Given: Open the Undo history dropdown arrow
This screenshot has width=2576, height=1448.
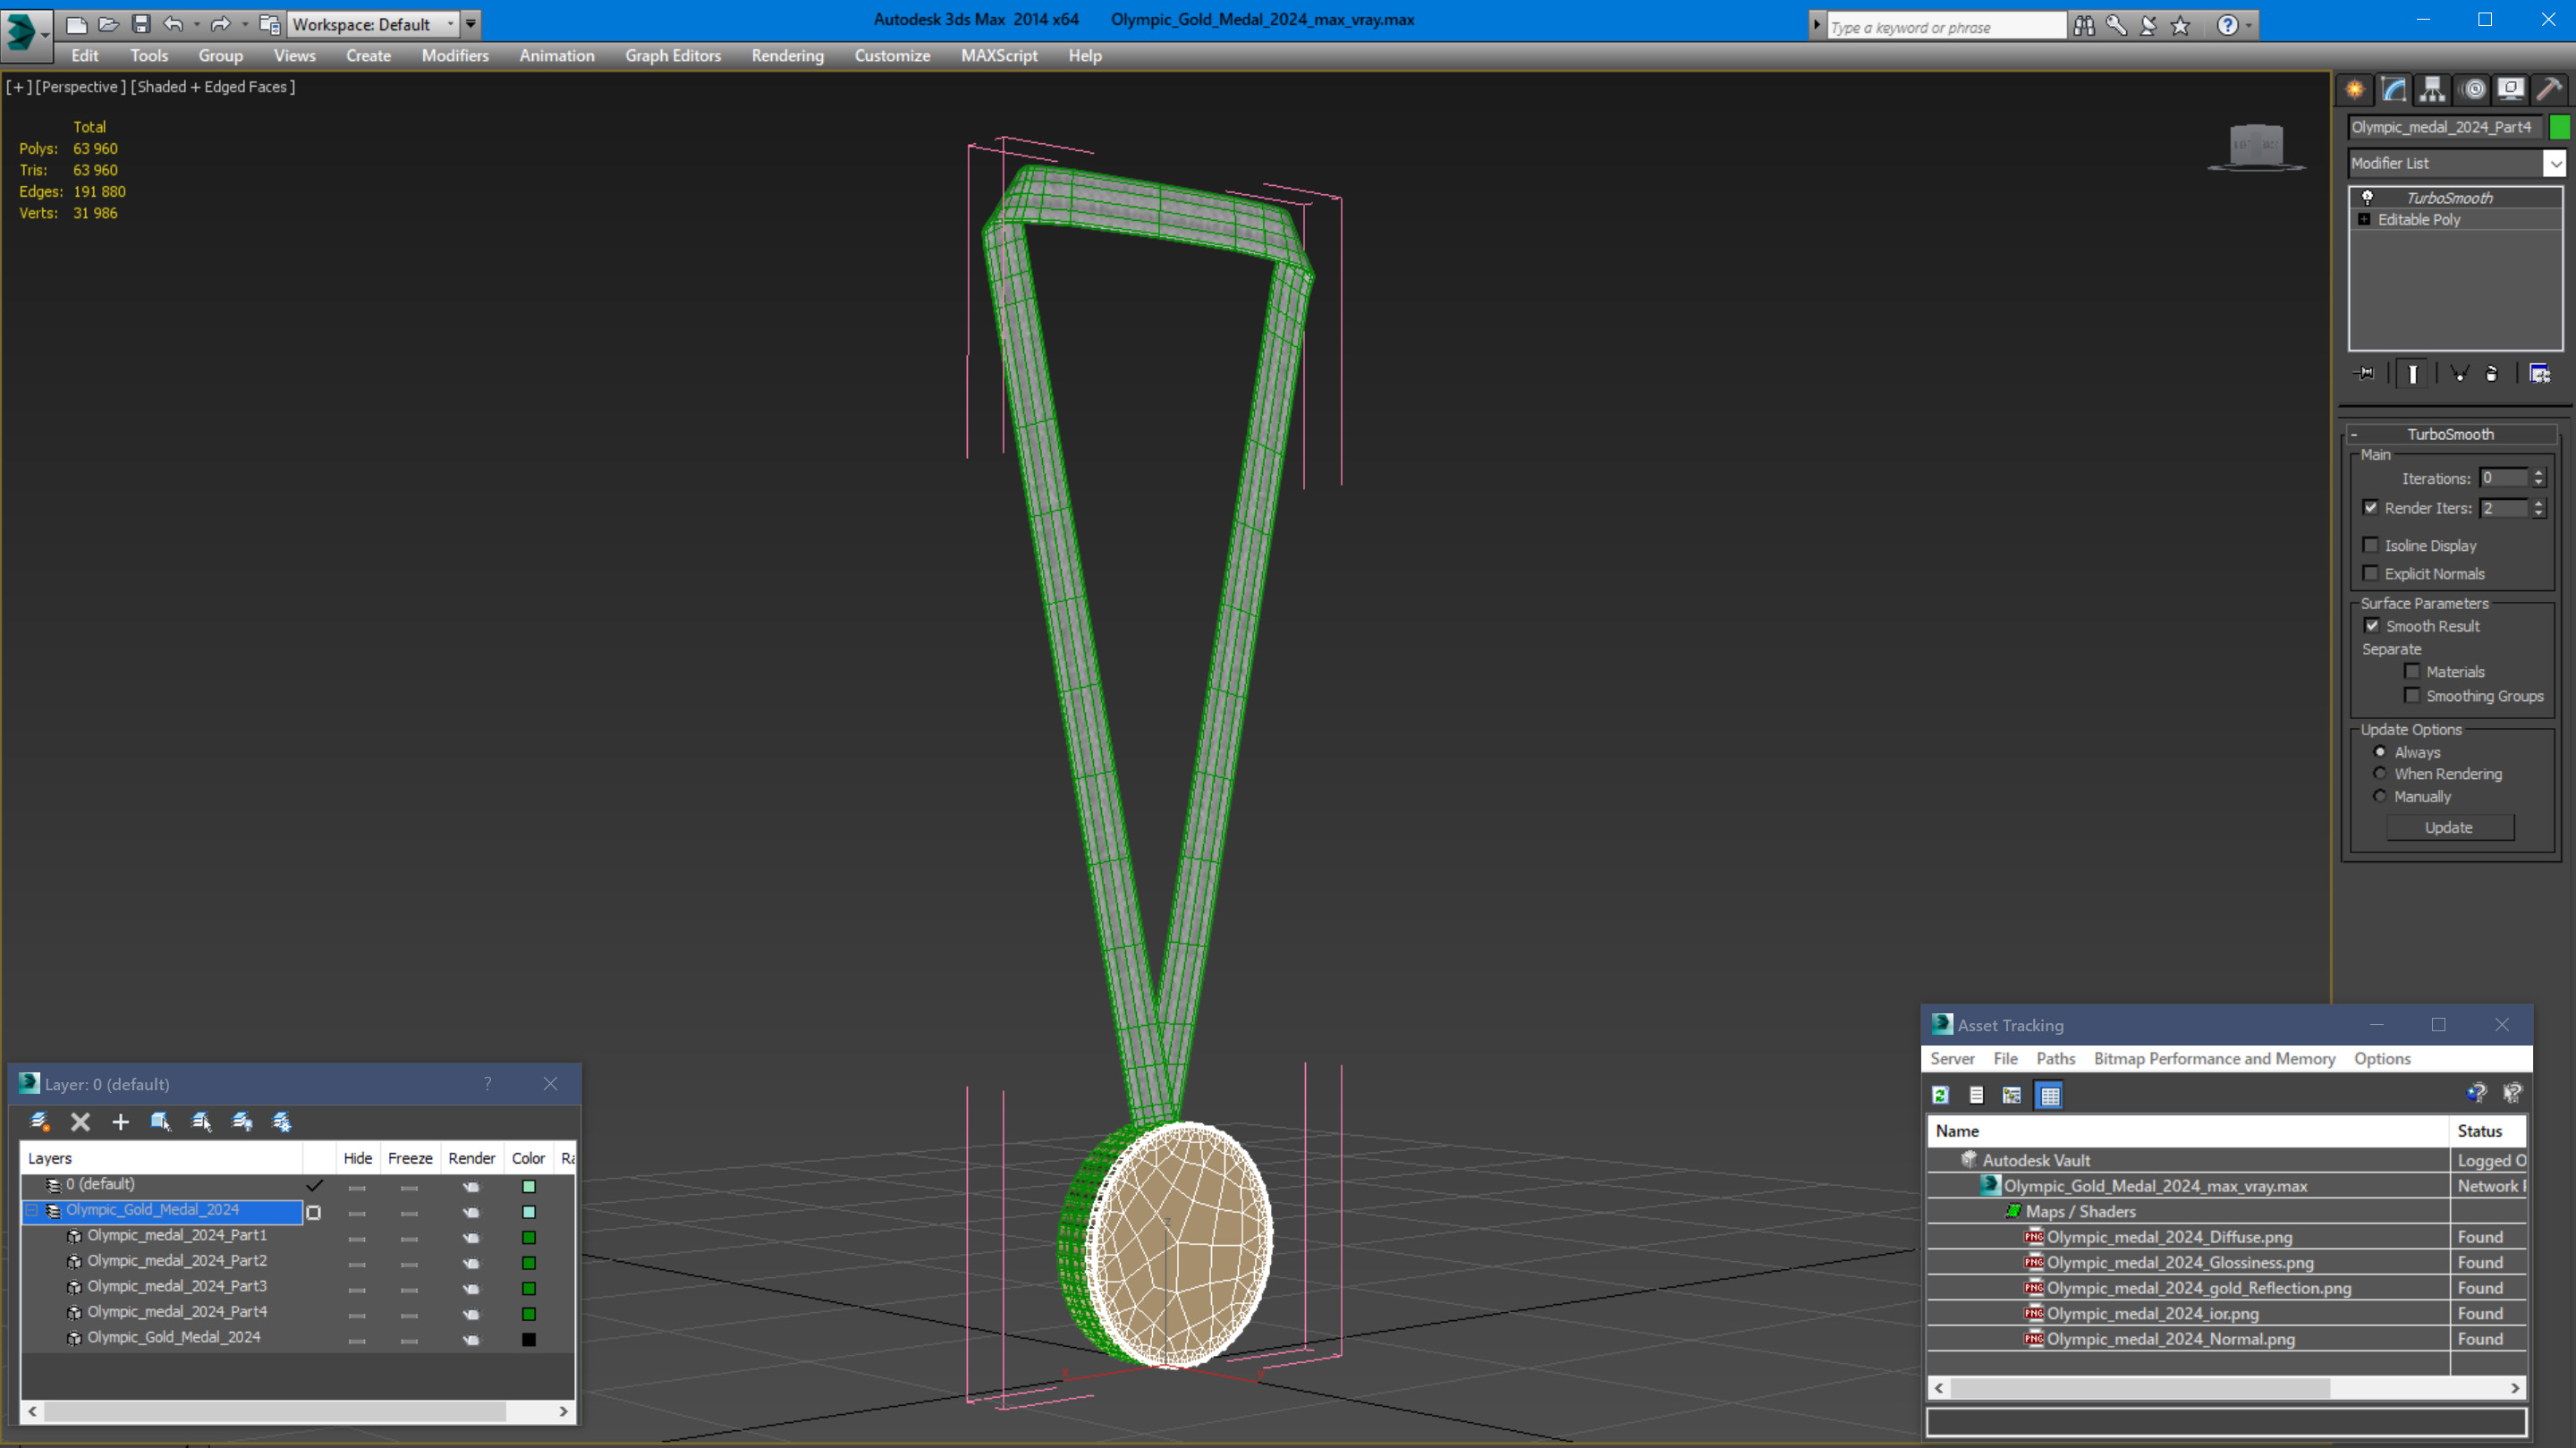Looking at the screenshot, I should 196,24.
